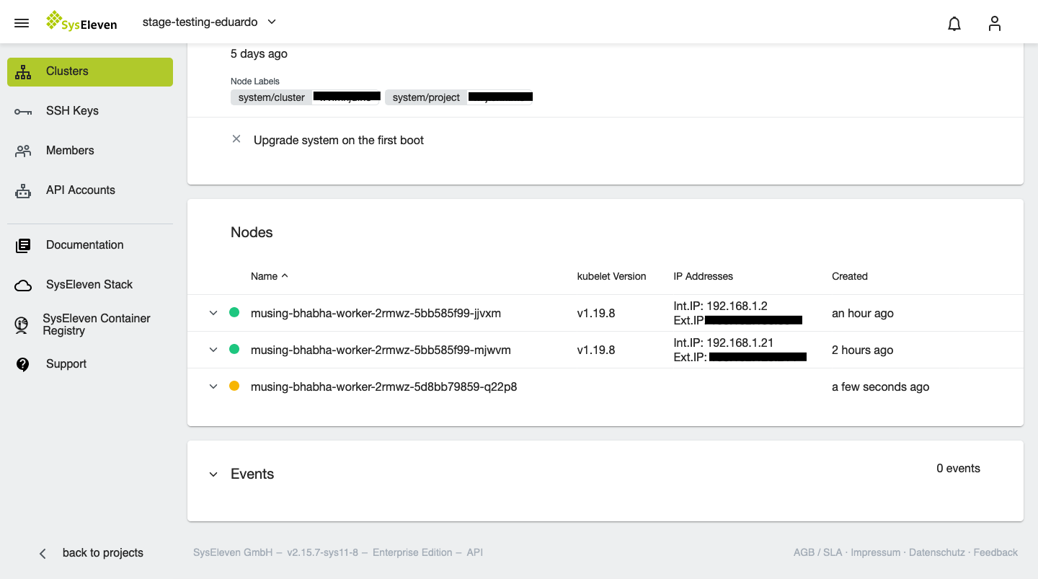The width and height of the screenshot is (1038, 579).
Task: Click the SSH Keys key icon
Action: [x=23, y=111]
